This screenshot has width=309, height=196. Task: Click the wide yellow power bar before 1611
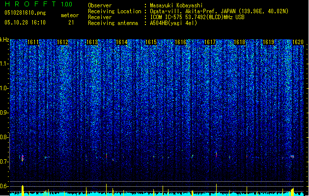point(23,191)
